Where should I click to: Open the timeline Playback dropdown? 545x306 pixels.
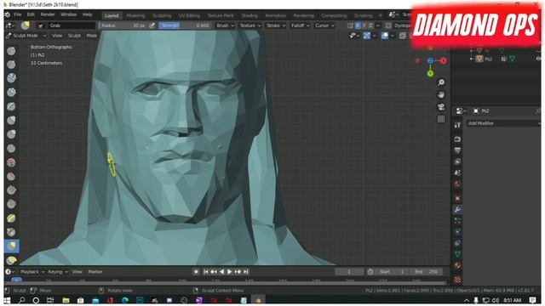click(x=32, y=272)
